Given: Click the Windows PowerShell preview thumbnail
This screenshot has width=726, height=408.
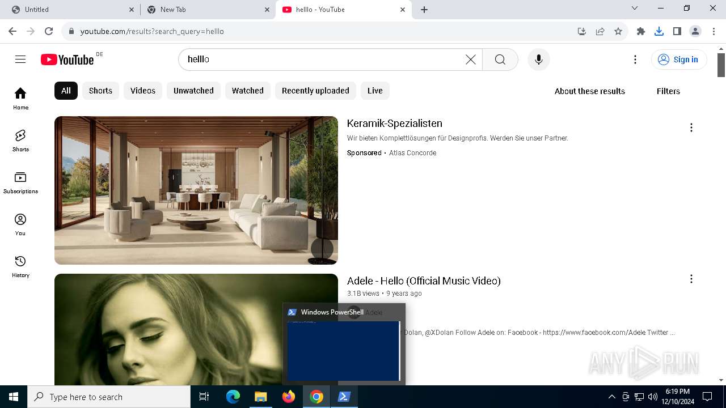Looking at the screenshot, I should pos(344,351).
